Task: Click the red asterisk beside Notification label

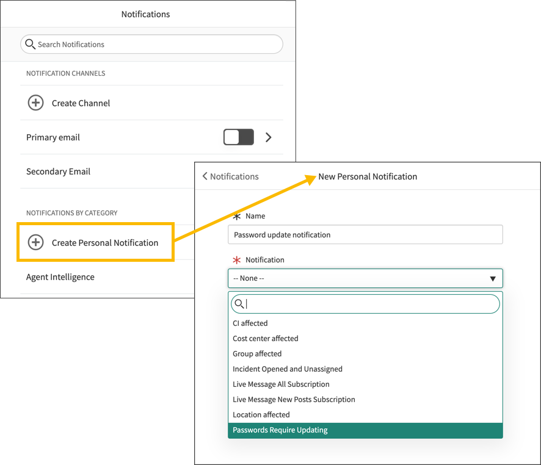Action: (x=237, y=259)
